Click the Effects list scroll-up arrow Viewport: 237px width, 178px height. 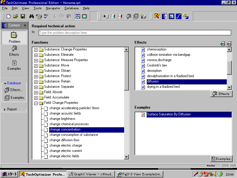click(229, 50)
